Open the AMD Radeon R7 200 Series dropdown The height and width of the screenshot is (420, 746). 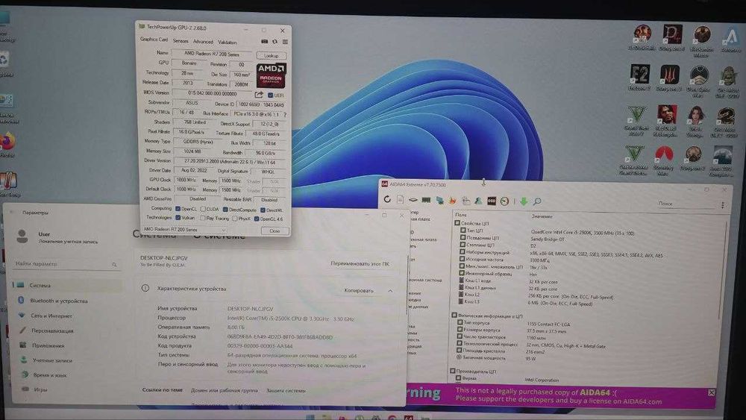[x=185, y=229]
